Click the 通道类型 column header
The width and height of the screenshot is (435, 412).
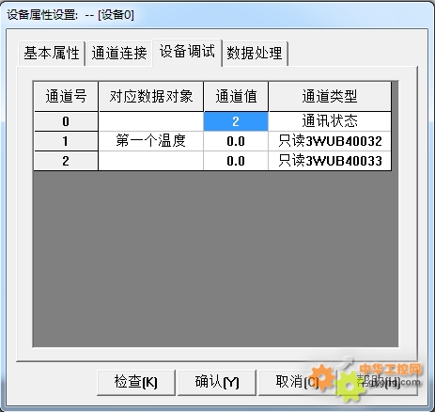coord(330,96)
